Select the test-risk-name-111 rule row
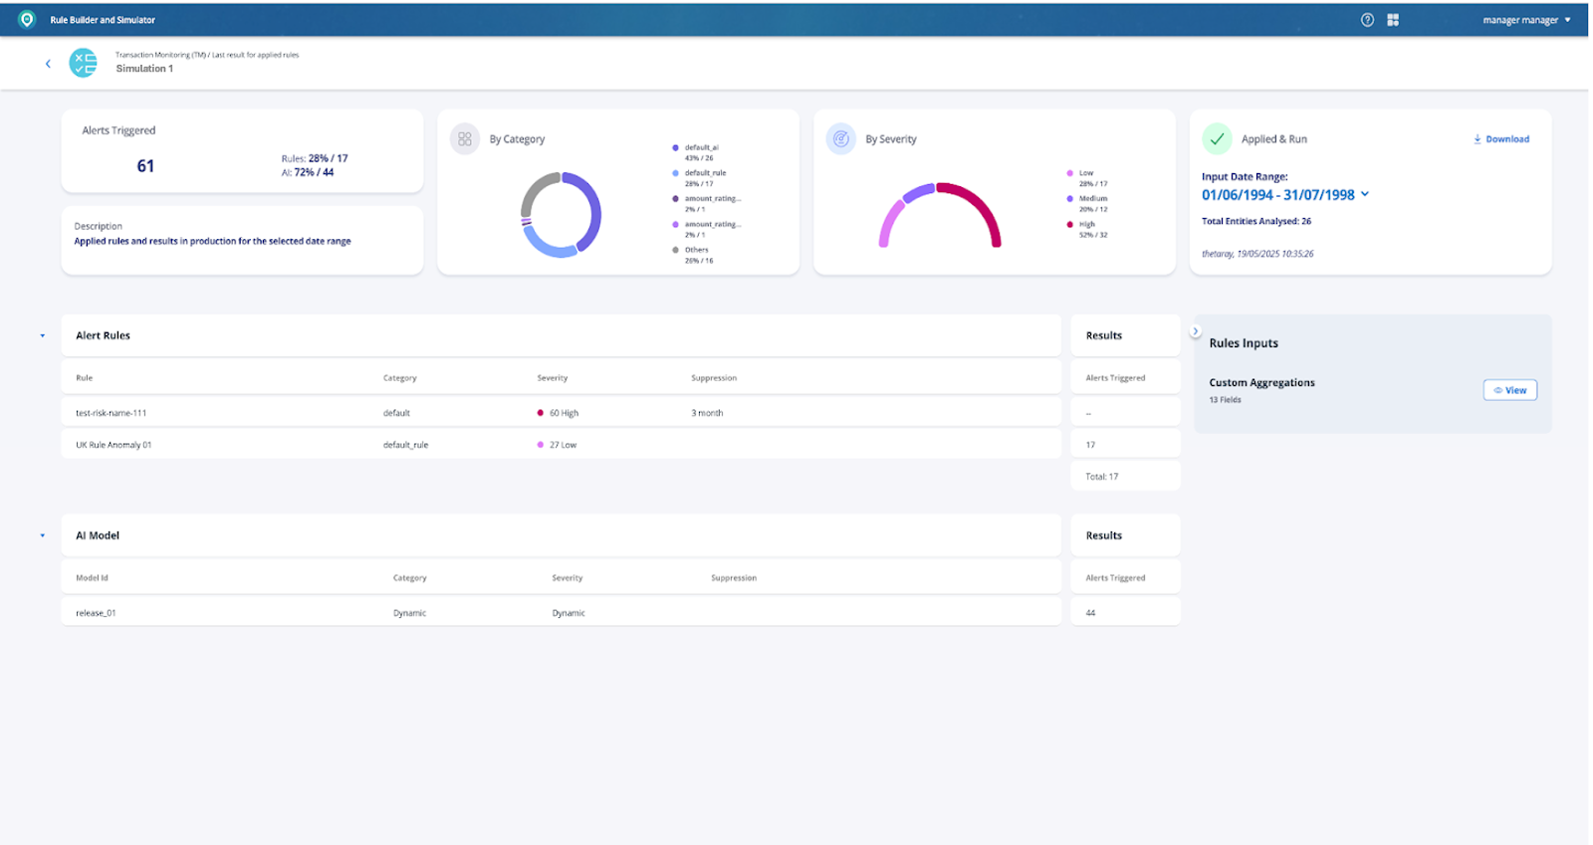 [111, 413]
